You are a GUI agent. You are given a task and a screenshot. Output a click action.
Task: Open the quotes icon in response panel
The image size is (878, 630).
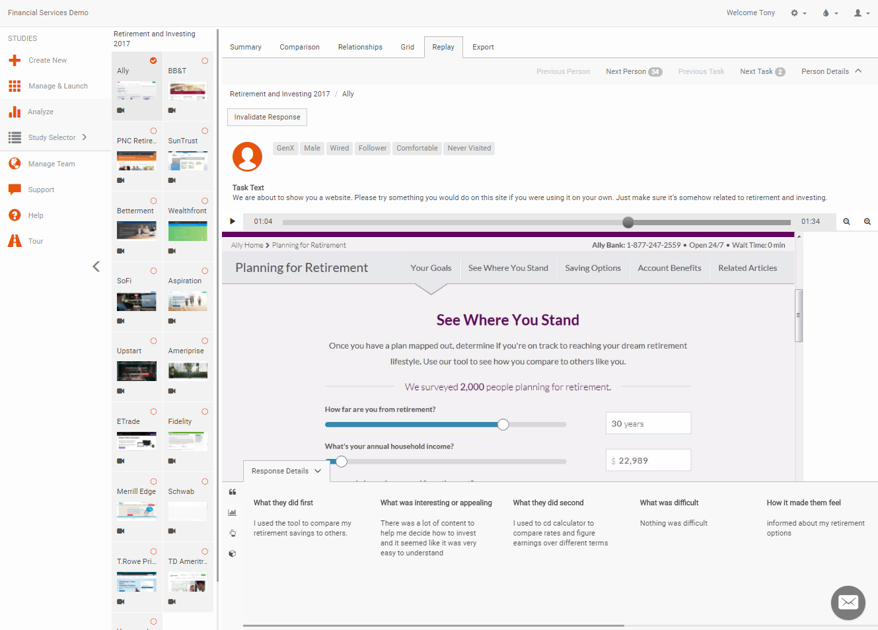coord(233,492)
